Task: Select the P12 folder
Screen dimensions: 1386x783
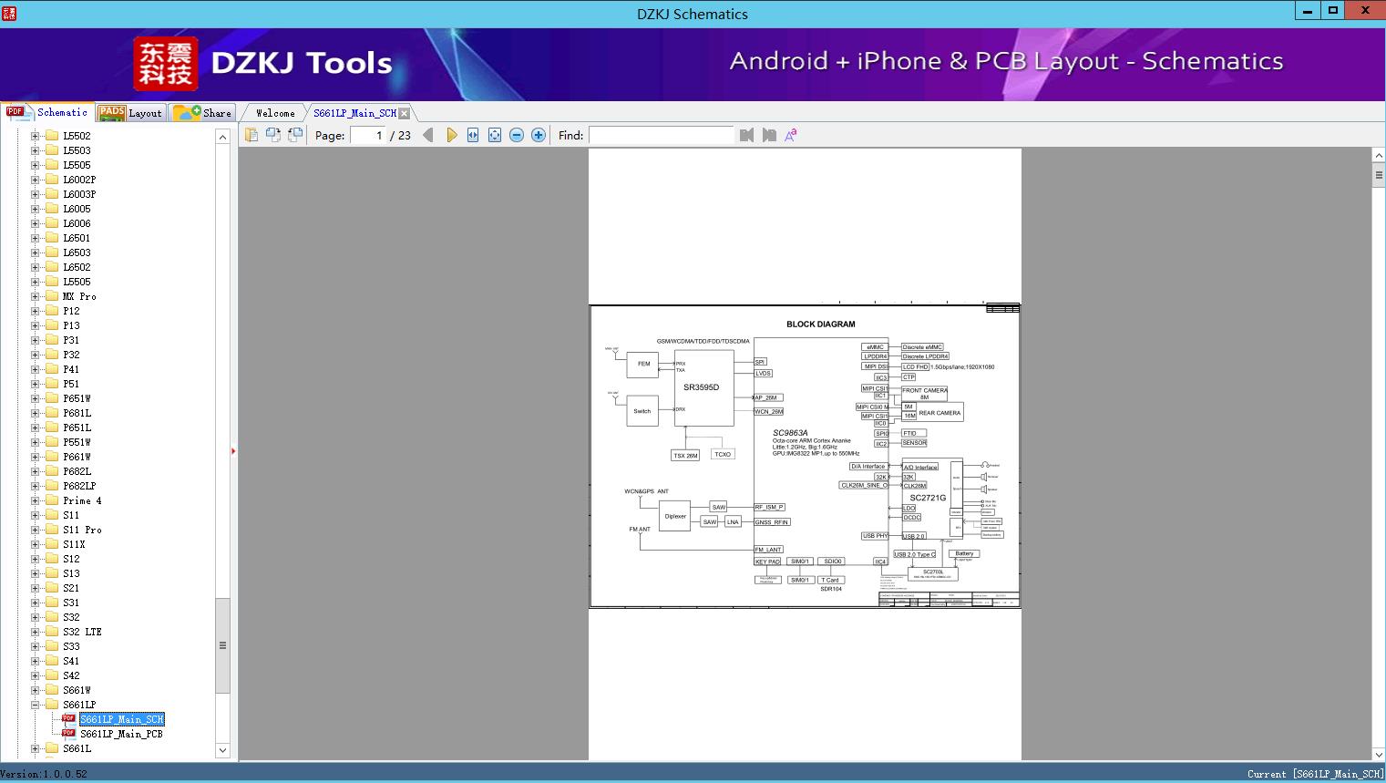Action: pyautogui.click(x=71, y=311)
